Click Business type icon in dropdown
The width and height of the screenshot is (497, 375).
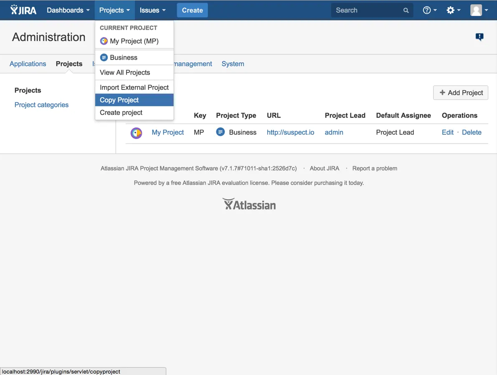point(104,58)
